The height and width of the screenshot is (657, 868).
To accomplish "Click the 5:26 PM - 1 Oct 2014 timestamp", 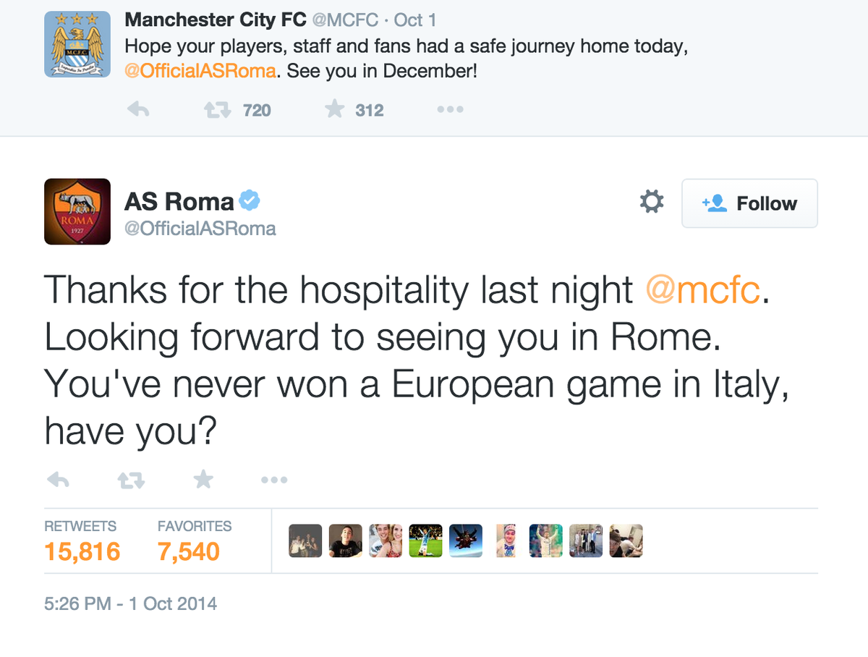I will coord(130,603).
